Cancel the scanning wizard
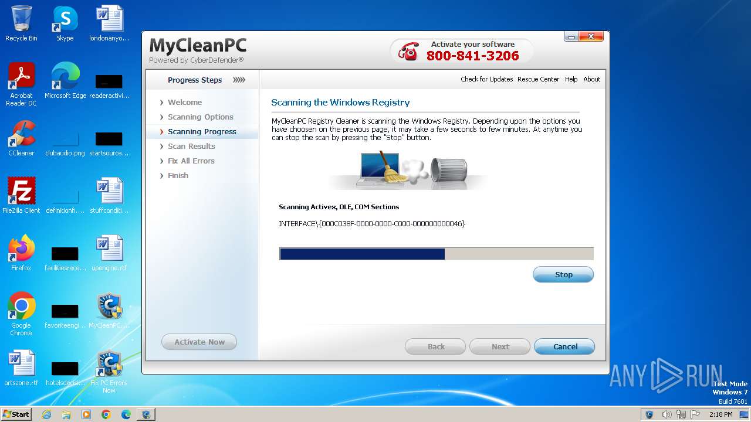This screenshot has width=751, height=422. tap(564, 346)
